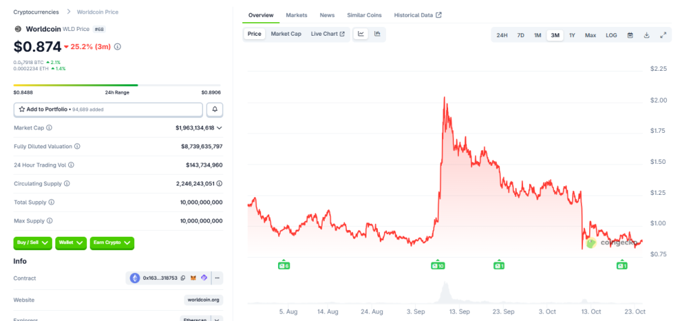Open the Markets tab
The image size is (691, 321).
click(296, 15)
